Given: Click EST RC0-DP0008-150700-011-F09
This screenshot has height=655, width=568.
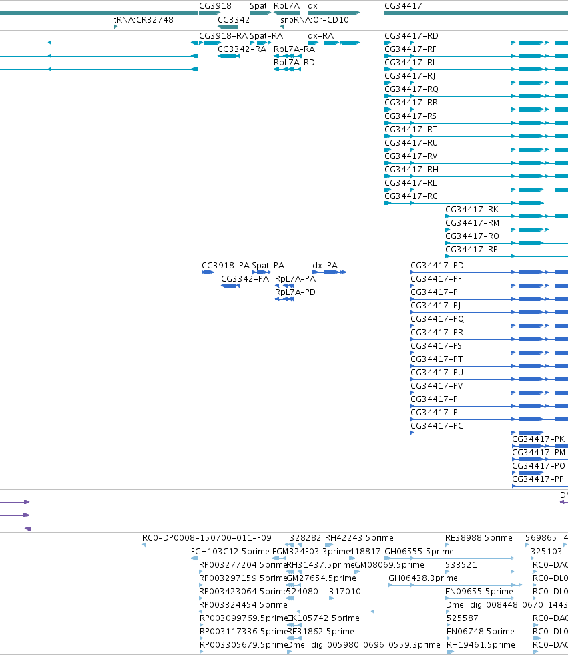Looking at the screenshot, I should click(207, 538).
